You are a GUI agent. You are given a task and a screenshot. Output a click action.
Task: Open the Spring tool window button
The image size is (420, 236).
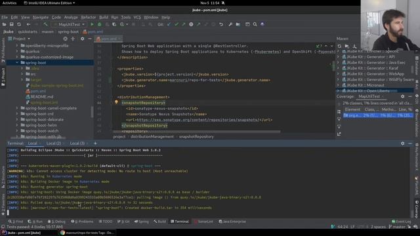pyautogui.click(x=142, y=222)
